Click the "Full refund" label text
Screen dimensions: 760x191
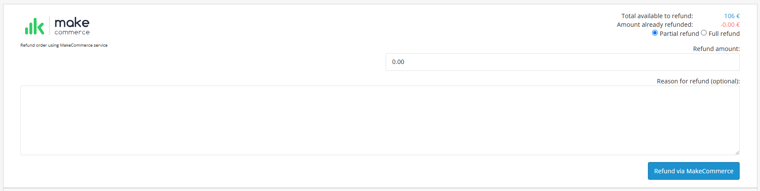[x=724, y=34]
